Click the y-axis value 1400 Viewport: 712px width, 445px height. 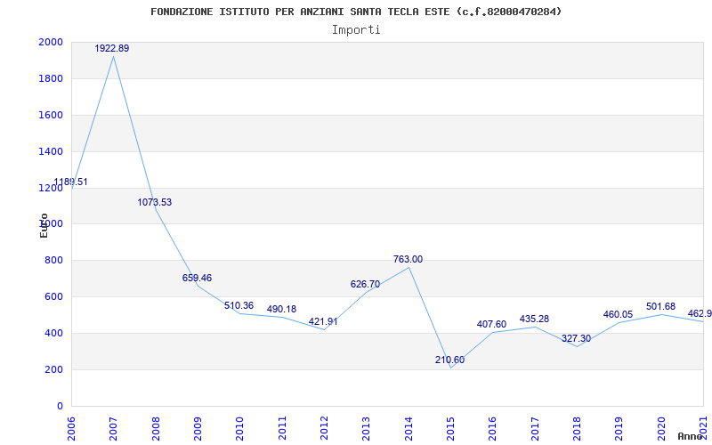(x=51, y=151)
